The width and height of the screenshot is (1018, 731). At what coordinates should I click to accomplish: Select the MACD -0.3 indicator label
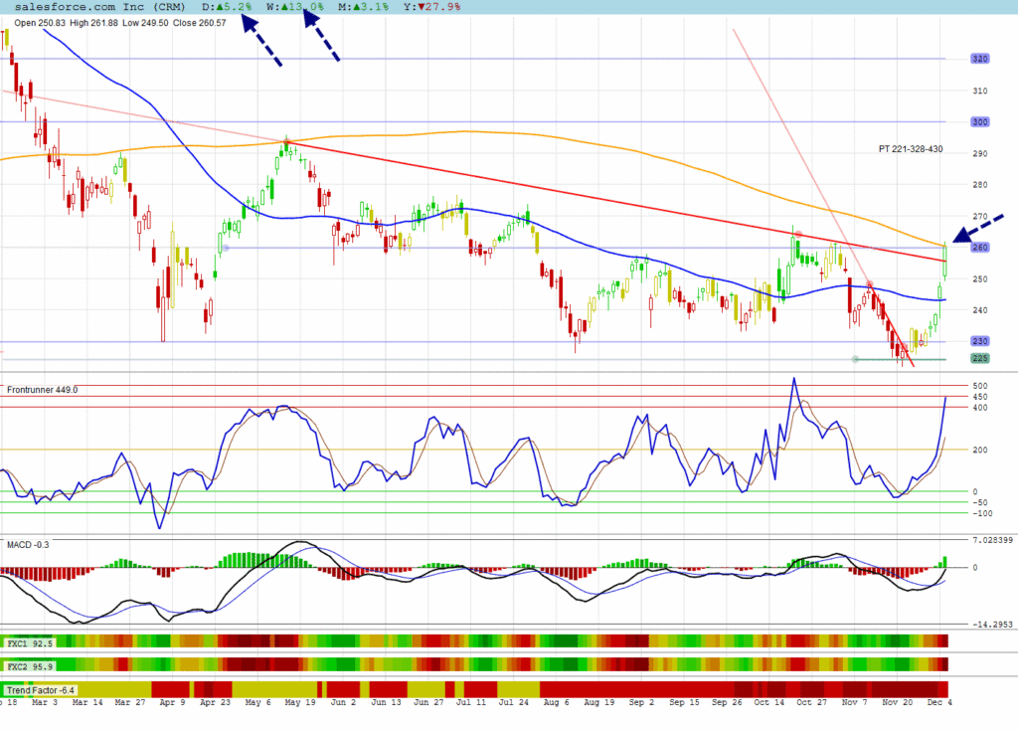click(28, 544)
